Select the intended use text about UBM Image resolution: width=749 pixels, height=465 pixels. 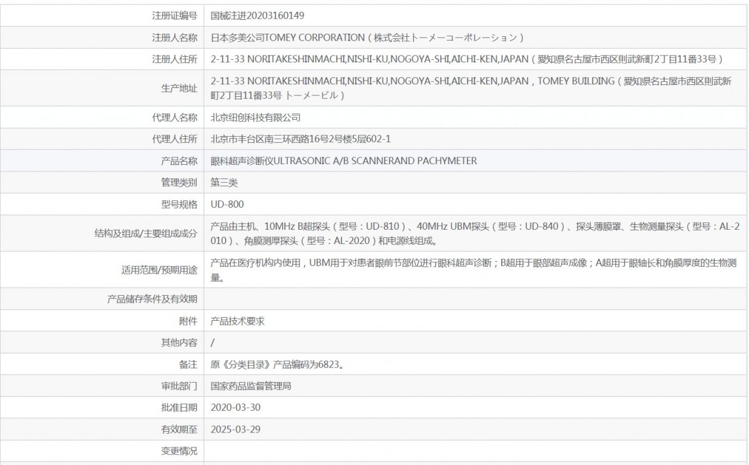tap(475, 270)
